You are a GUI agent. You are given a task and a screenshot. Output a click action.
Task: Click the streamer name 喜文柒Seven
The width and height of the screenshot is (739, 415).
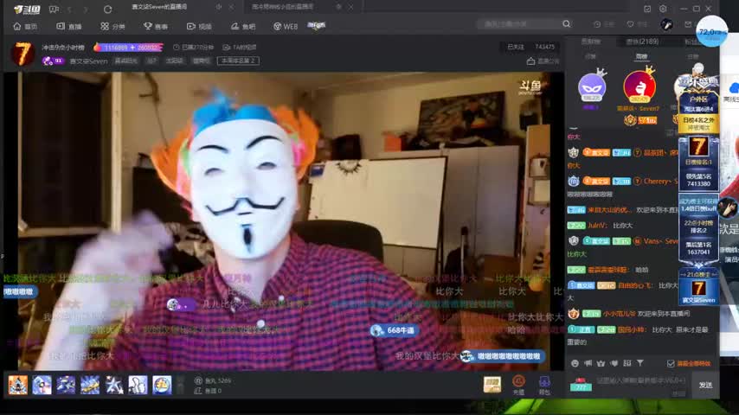(88, 61)
